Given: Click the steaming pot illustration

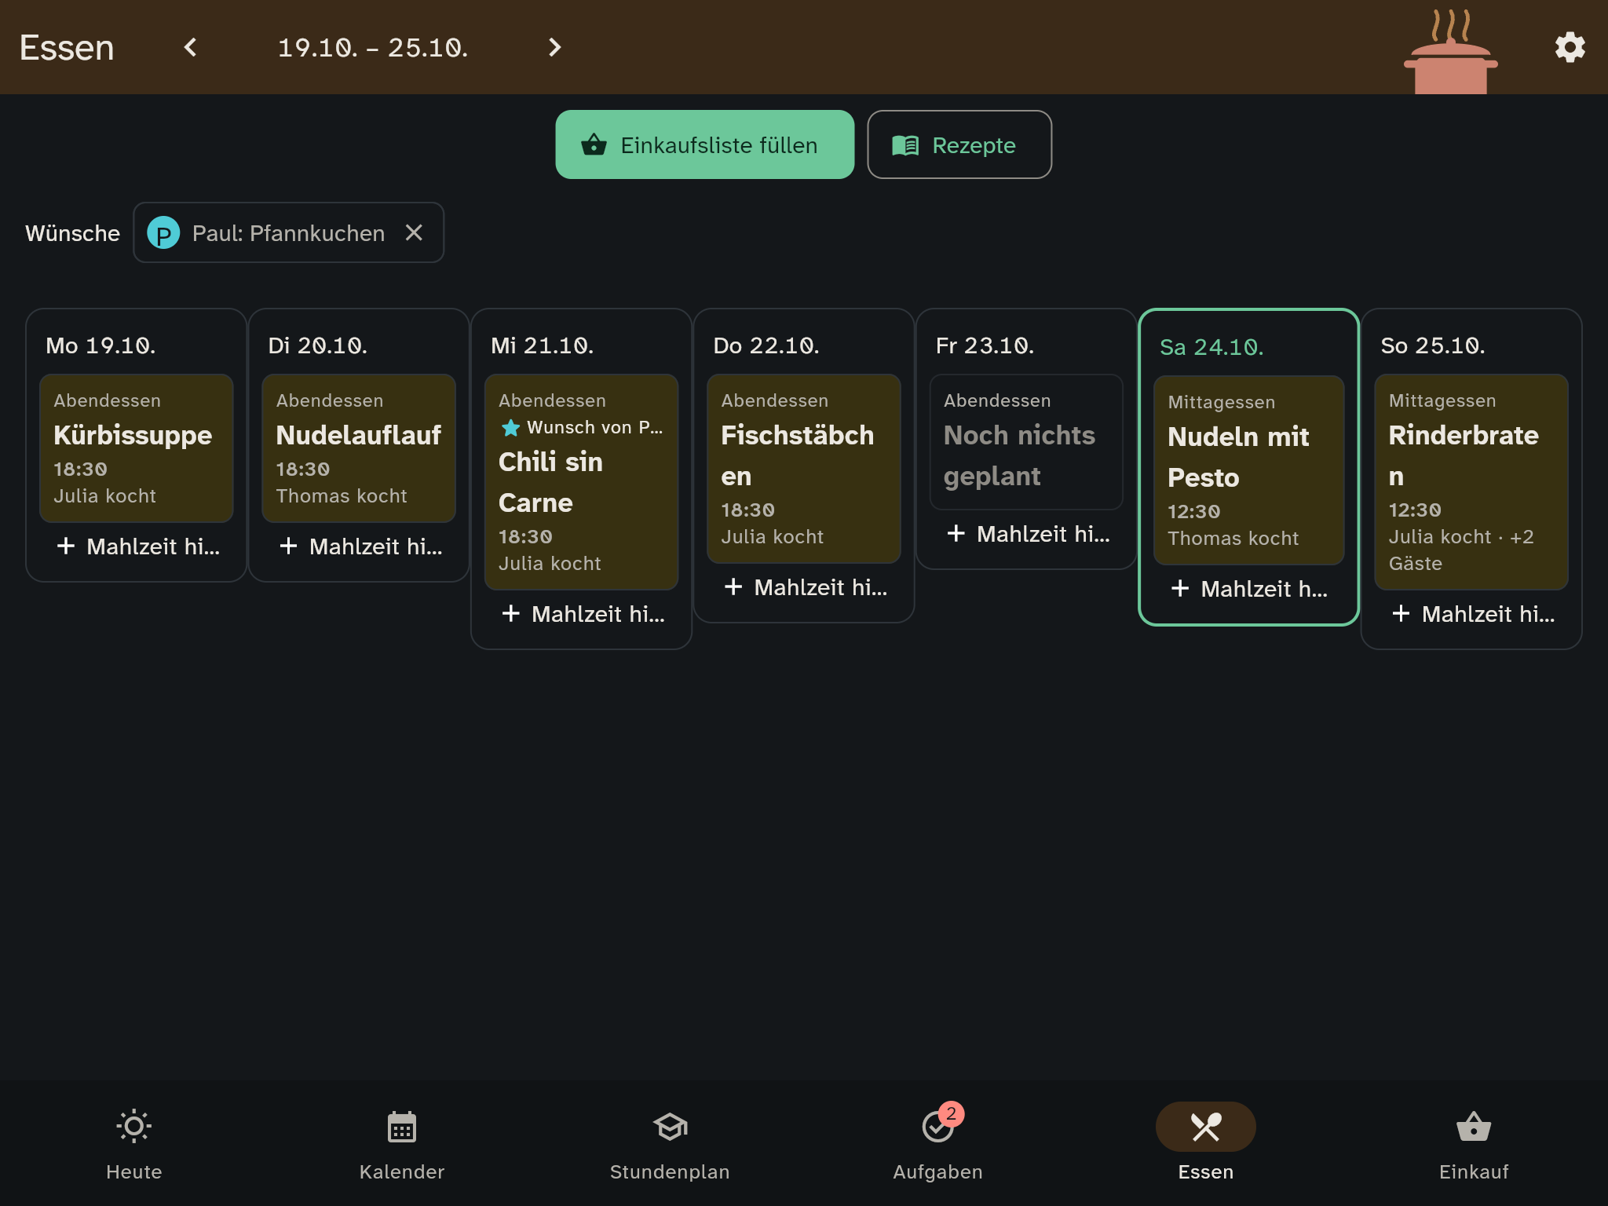Looking at the screenshot, I should pyautogui.click(x=1451, y=52).
